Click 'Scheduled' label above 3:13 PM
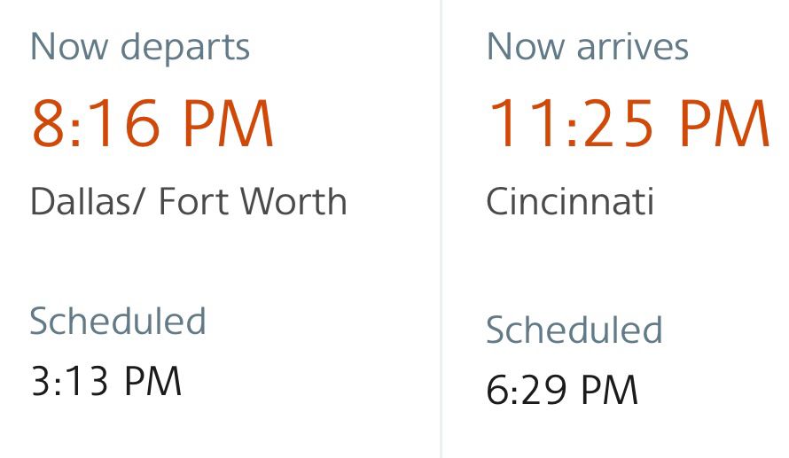This screenshot has width=789, height=458. click(118, 321)
